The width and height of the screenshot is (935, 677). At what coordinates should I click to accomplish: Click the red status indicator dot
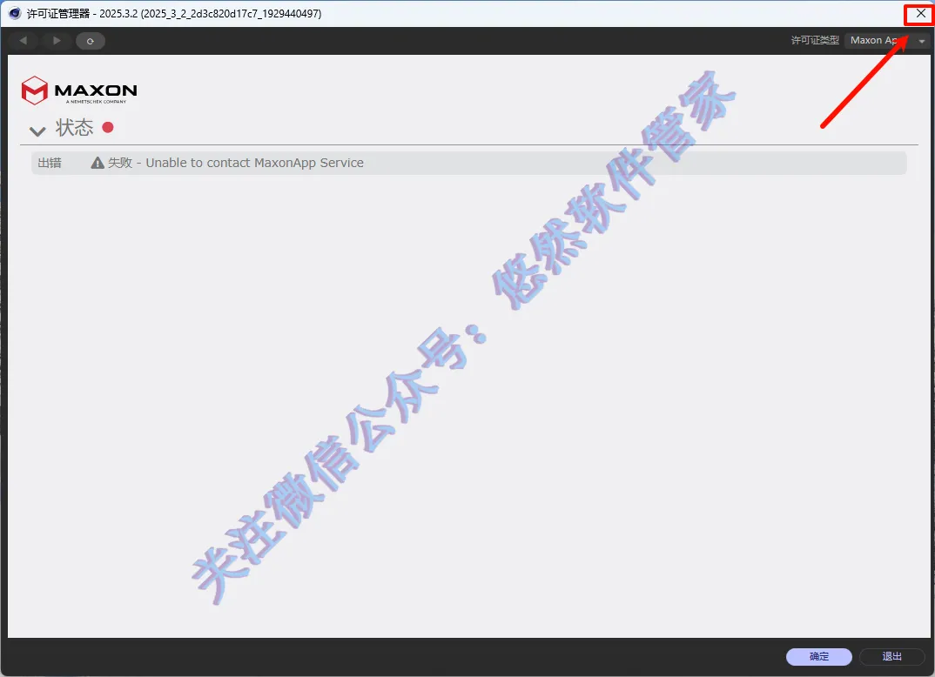[x=108, y=127]
